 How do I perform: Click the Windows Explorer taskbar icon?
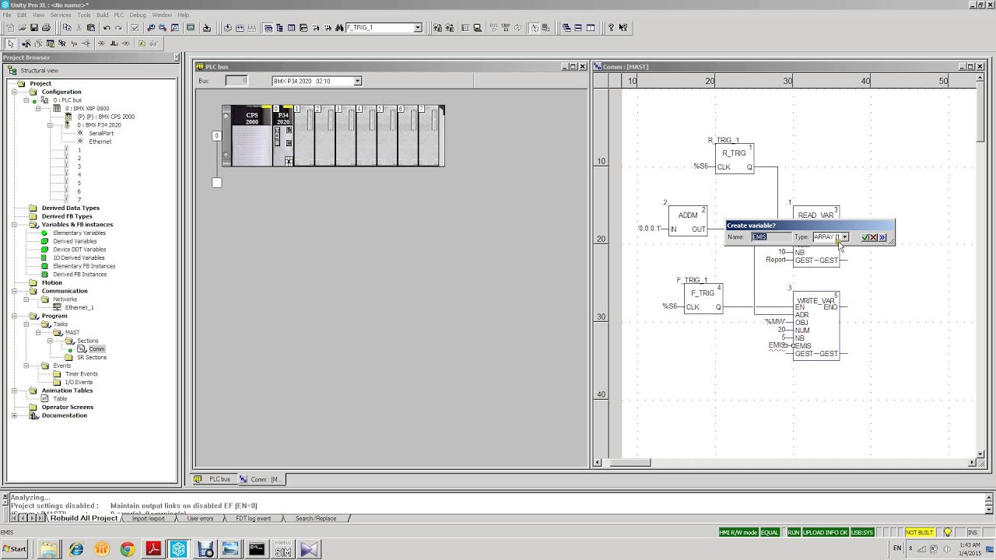click(x=49, y=550)
